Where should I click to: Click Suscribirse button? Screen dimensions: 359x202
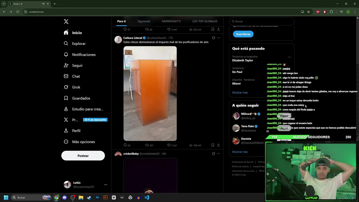pos(243,34)
